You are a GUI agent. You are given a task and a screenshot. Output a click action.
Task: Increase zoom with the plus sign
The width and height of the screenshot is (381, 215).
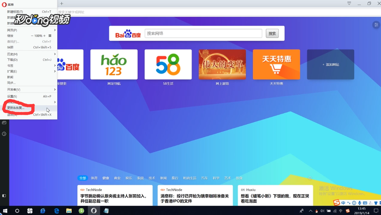click(x=44, y=36)
